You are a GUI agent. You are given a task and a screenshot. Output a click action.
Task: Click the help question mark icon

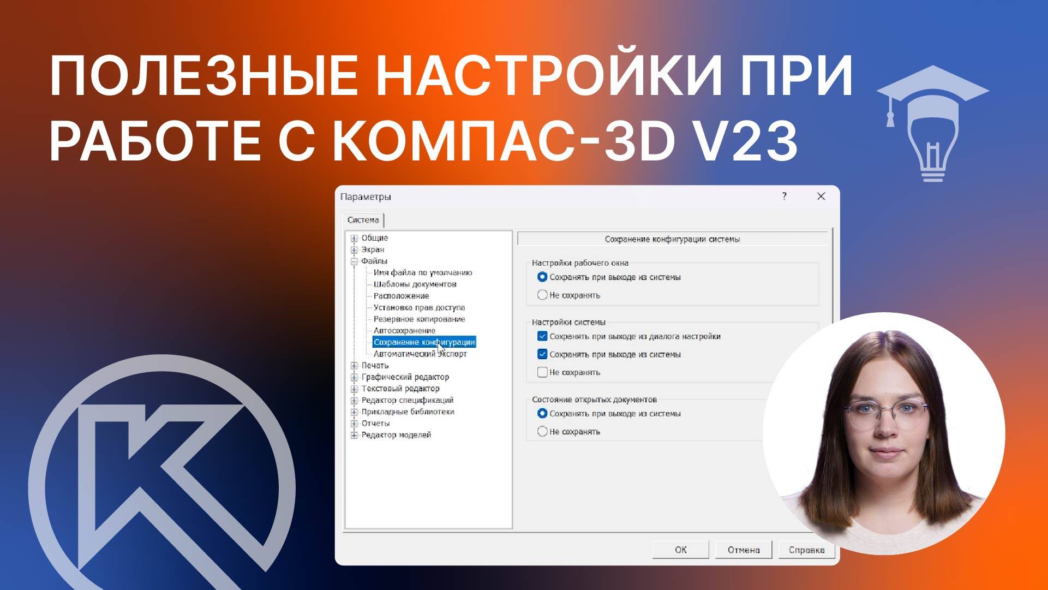[784, 196]
